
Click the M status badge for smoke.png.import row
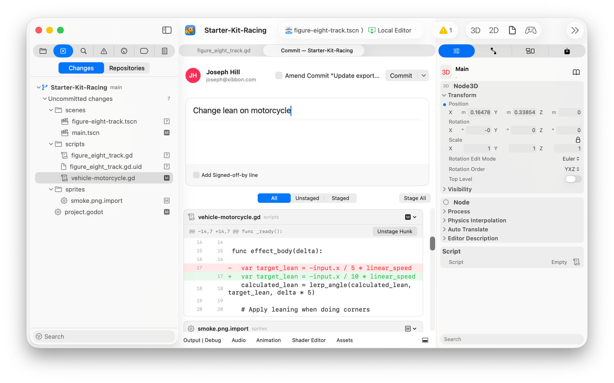coord(167,200)
